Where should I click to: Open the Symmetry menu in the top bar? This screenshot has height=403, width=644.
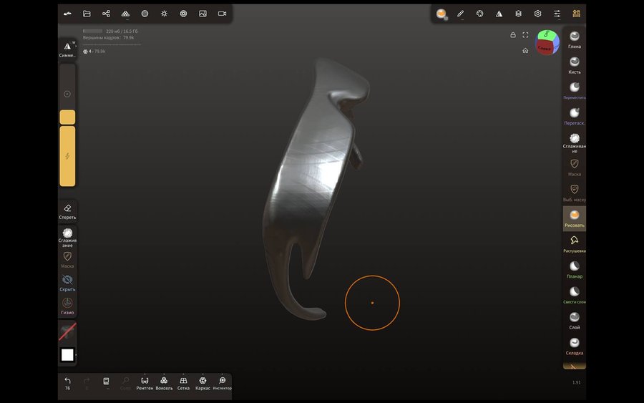click(499, 14)
